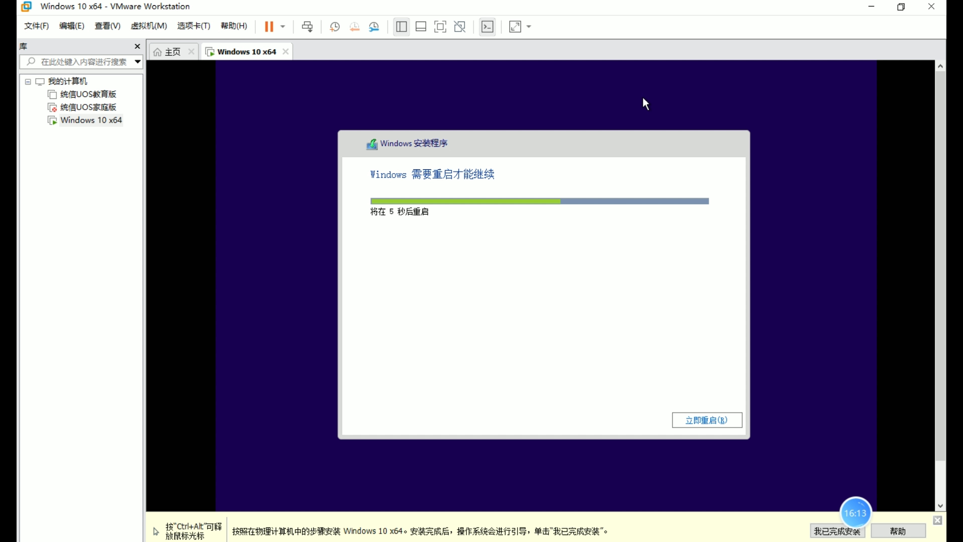Open a virtual machine console terminal

(x=487, y=27)
